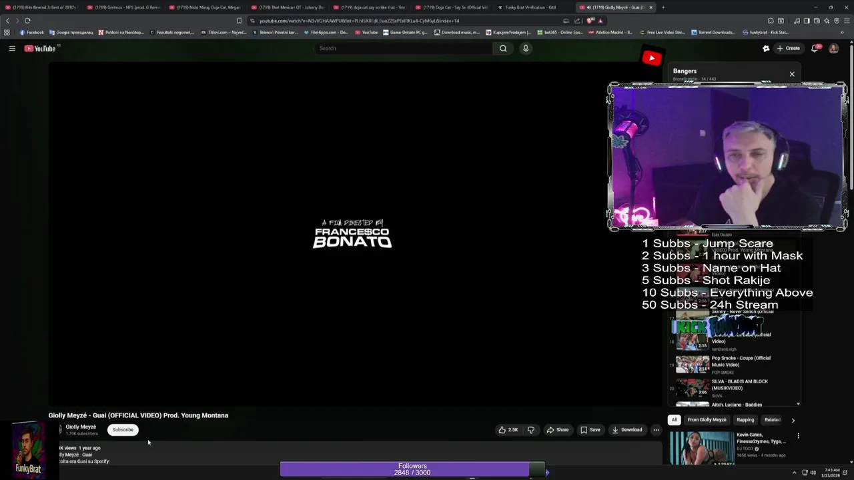Subscribe to Giolly Meyzè channel

pyautogui.click(x=123, y=430)
